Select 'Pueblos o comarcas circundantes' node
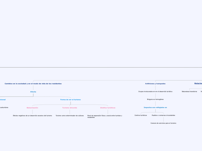This screenshot has width=202, height=151. [x=163, y=115]
